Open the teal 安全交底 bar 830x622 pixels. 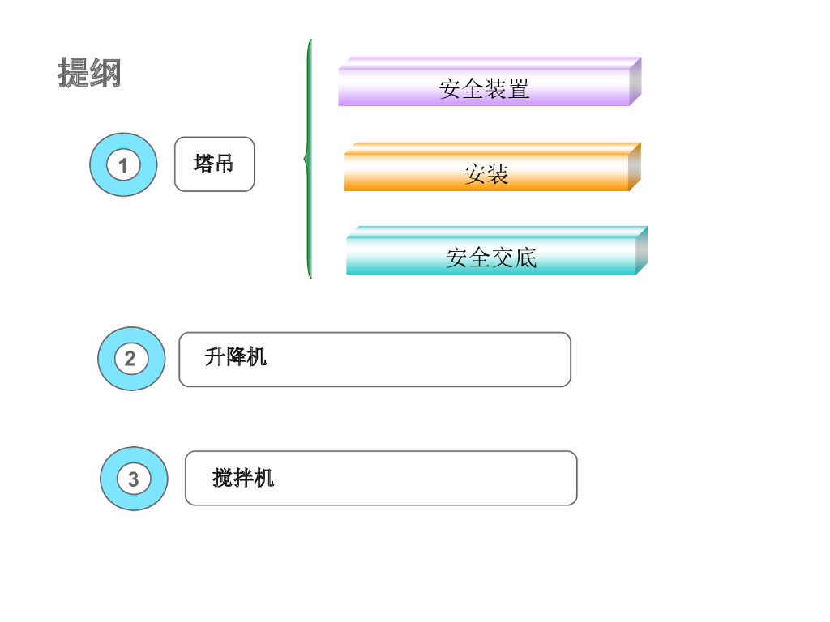point(491,258)
